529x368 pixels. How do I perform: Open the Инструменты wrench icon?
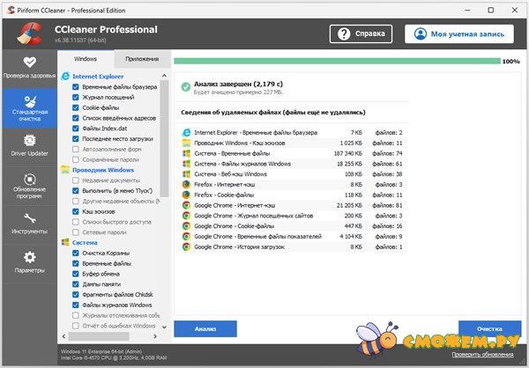coord(29,219)
